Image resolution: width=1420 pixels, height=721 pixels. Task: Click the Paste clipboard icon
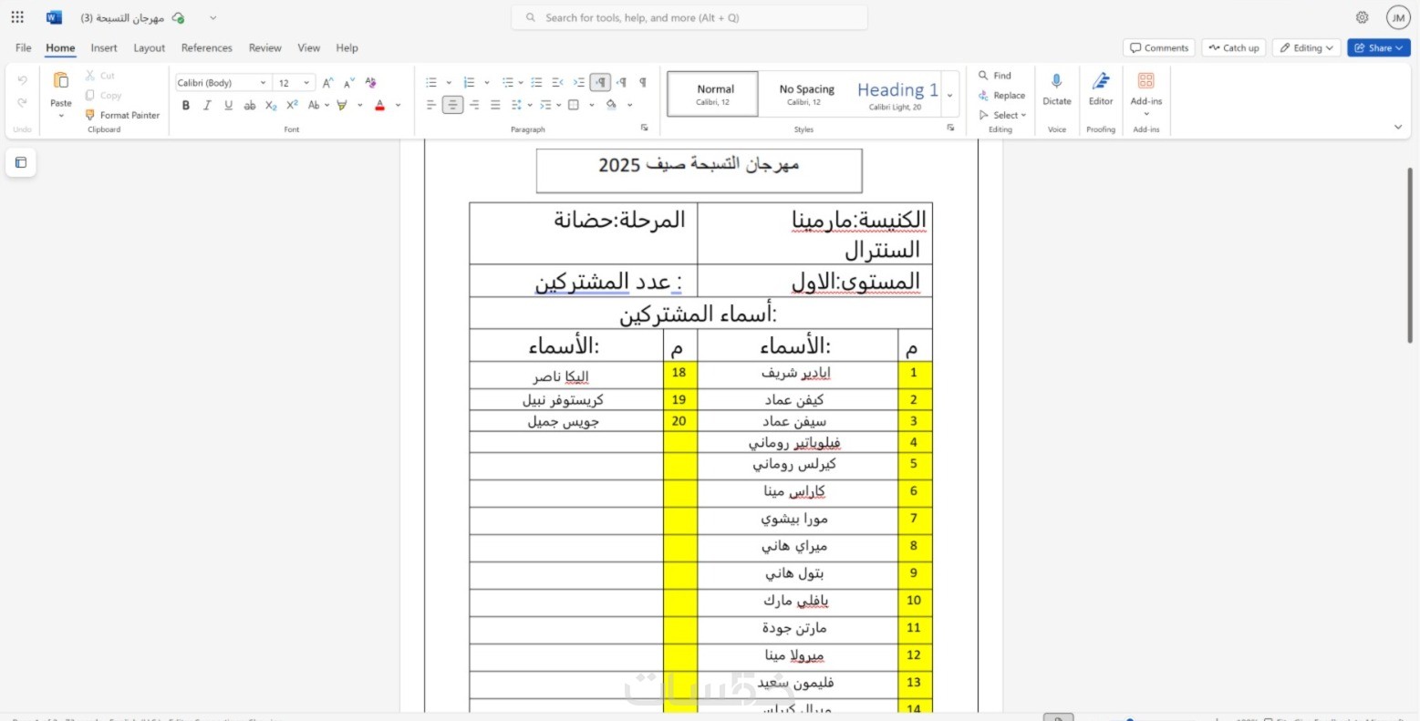coord(61,82)
